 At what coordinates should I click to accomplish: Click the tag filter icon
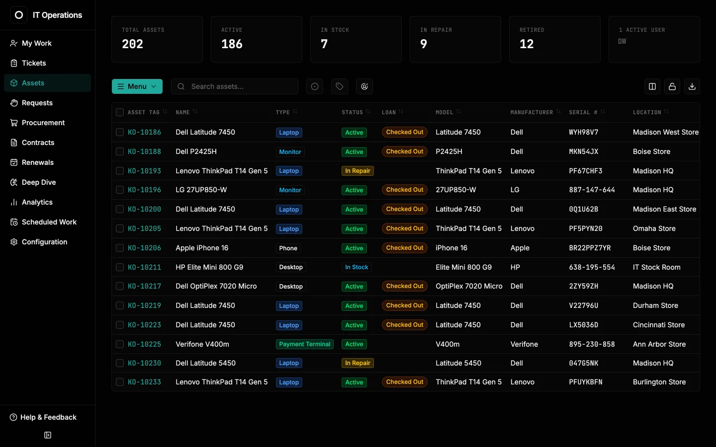point(340,86)
